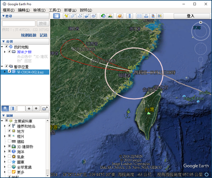Uncheck the 暫存位置 checkbox
212x178 pixels.
click(6, 66)
